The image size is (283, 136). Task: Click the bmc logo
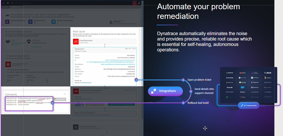tap(242, 97)
